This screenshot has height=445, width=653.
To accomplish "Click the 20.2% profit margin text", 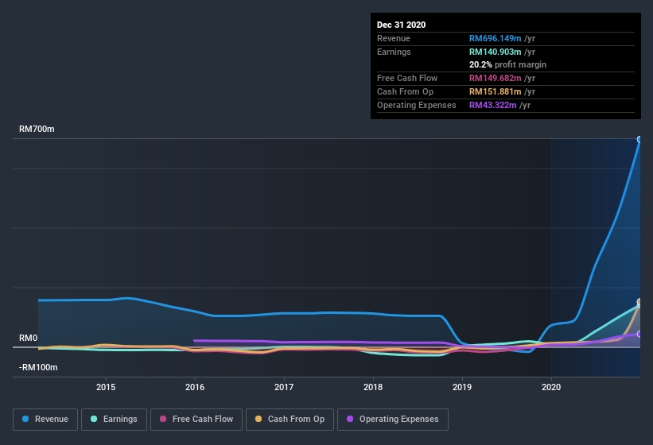I will click(x=507, y=64).
